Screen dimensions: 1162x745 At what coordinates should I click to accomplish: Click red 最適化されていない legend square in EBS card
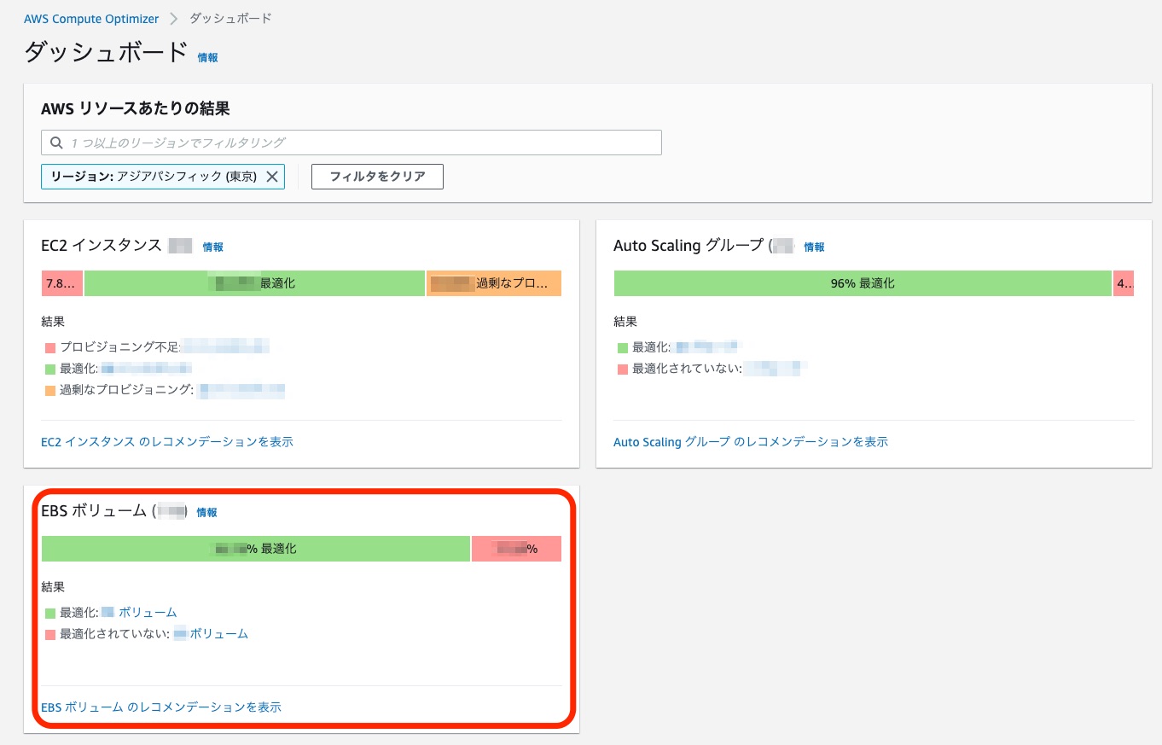coord(48,634)
